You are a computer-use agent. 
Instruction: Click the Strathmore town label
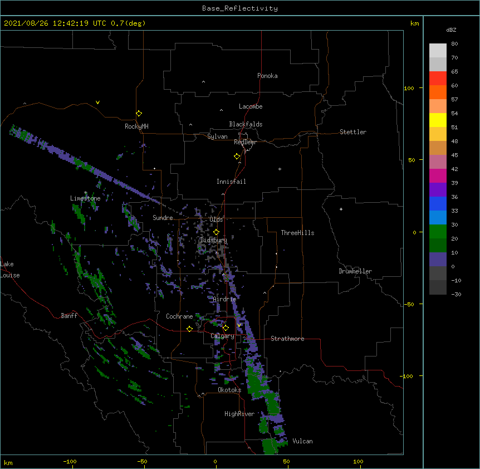[x=287, y=339]
